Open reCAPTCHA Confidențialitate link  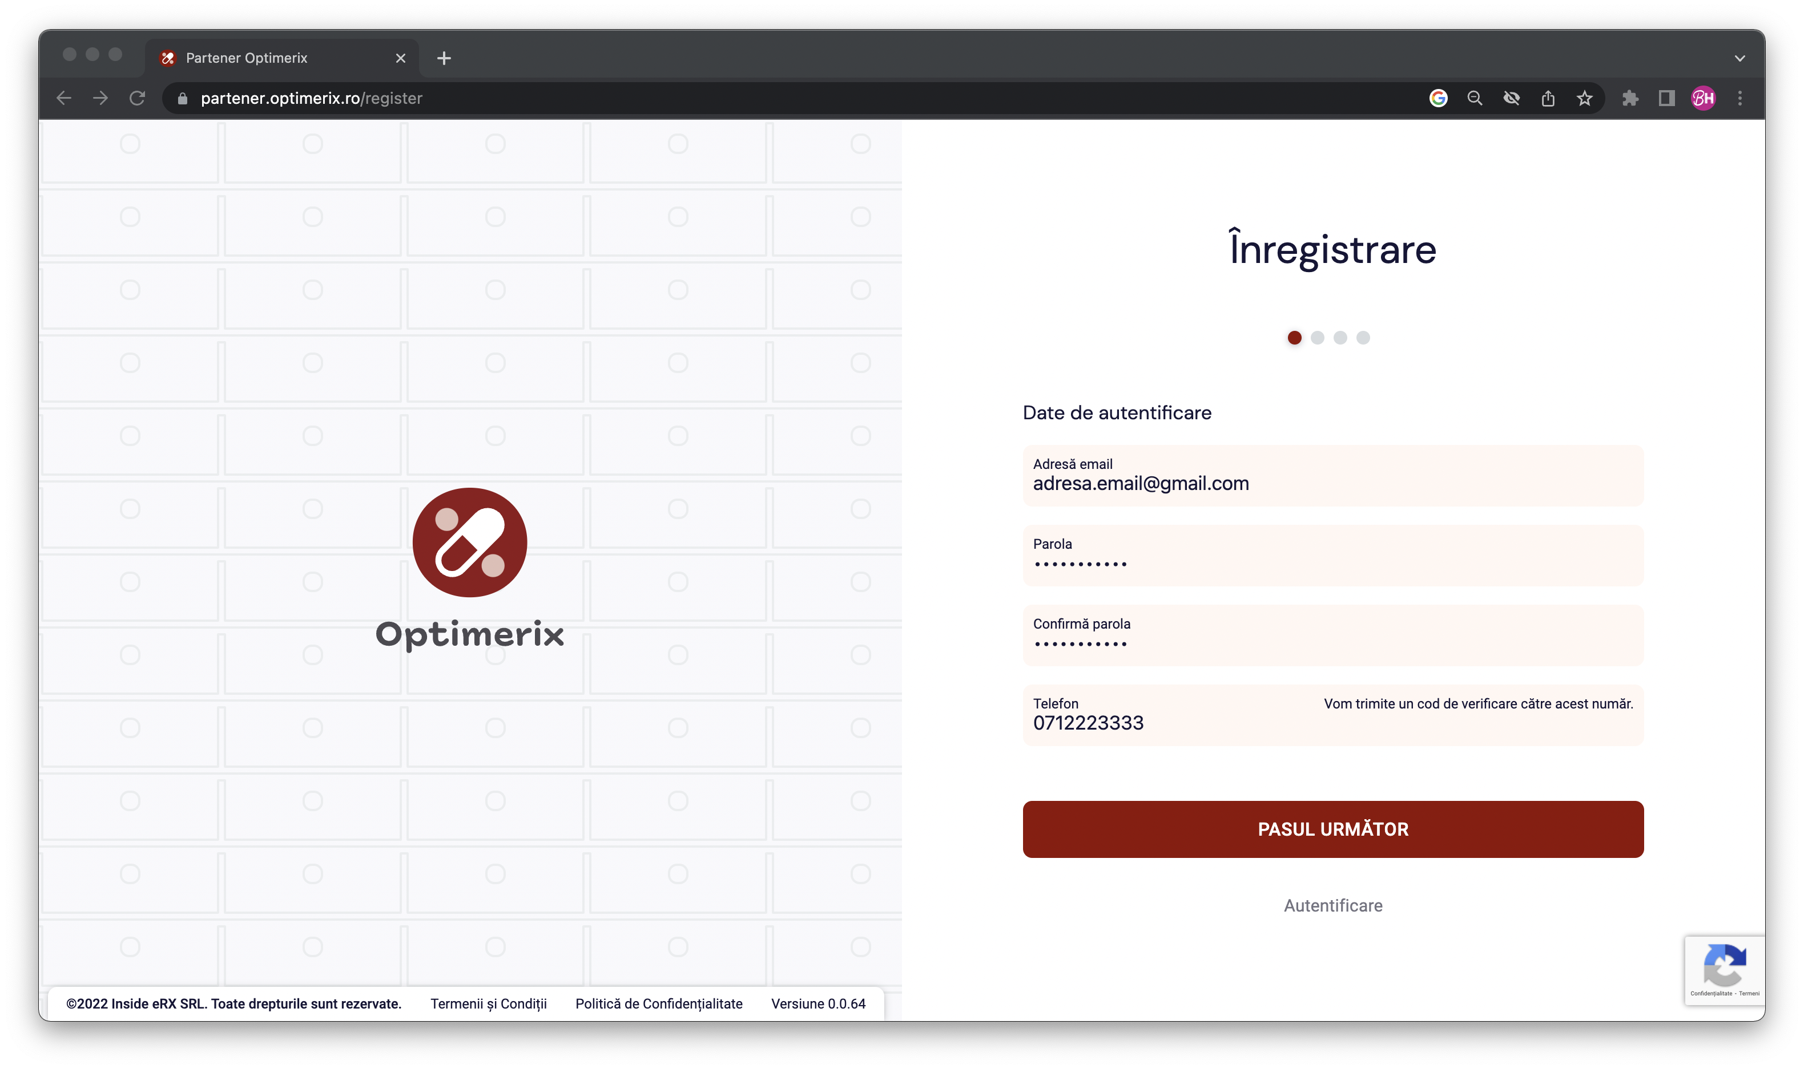click(1711, 993)
